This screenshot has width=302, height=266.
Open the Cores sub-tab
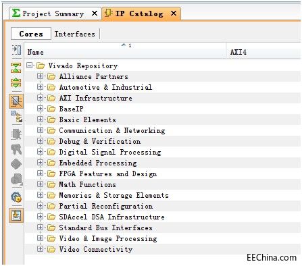[x=31, y=34]
